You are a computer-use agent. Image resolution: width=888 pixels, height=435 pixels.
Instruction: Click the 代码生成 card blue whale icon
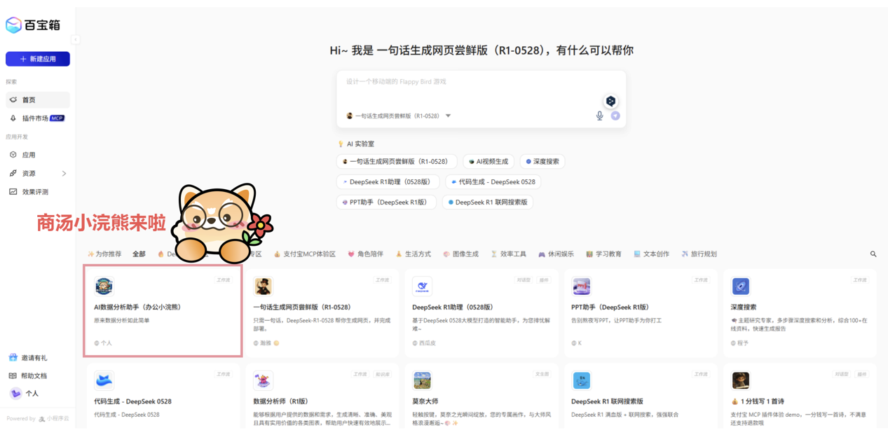(104, 380)
